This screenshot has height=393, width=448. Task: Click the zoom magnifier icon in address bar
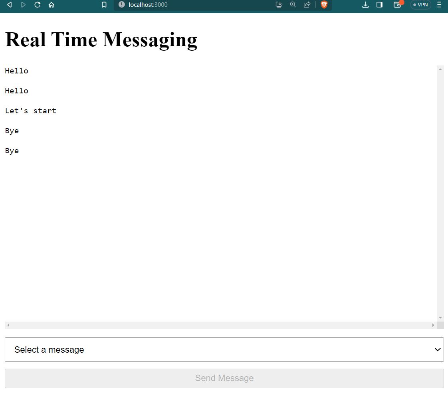[x=293, y=5]
